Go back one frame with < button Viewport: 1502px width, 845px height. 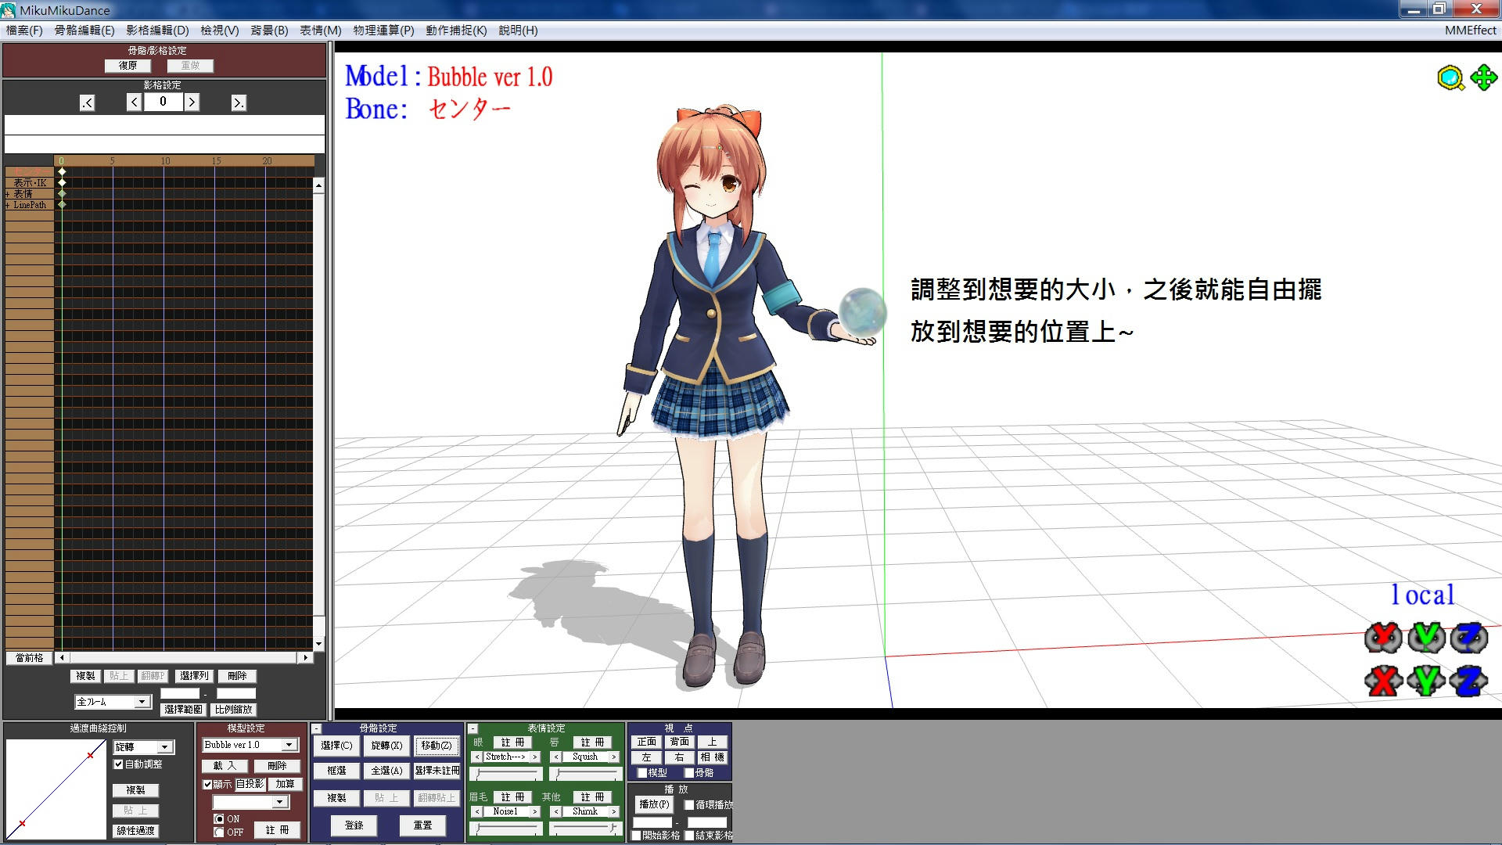(x=134, y=102)
